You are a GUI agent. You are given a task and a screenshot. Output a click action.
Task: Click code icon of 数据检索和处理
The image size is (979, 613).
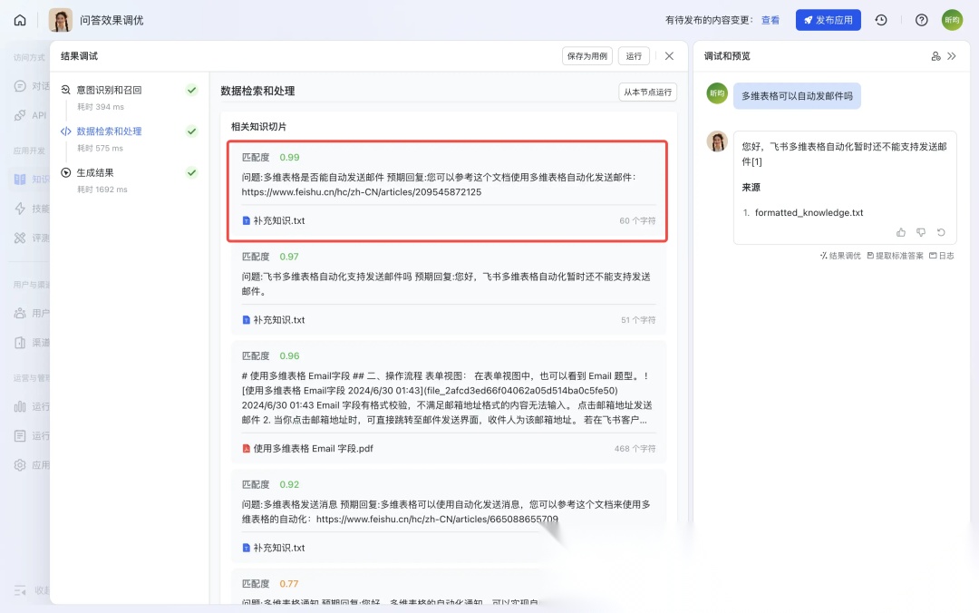[65, 131]
